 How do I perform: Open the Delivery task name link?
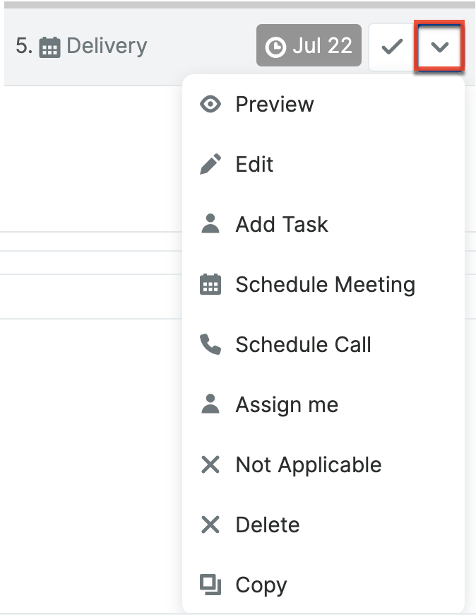point(107,47)
